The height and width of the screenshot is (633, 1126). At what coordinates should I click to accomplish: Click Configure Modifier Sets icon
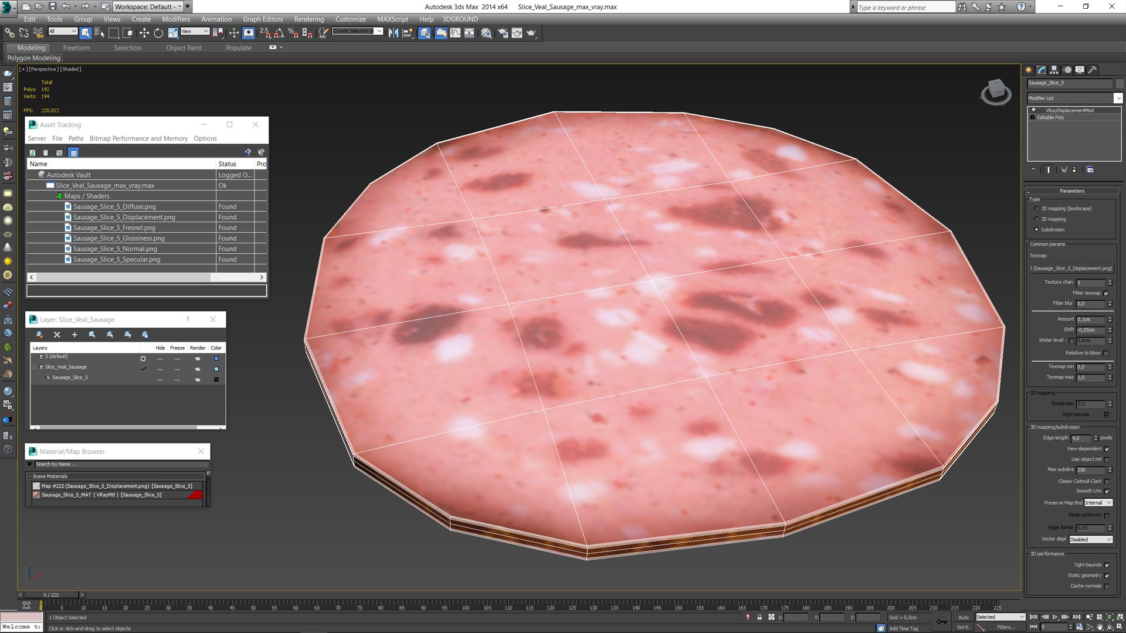pyautogui.click(x=1090, y=170)
